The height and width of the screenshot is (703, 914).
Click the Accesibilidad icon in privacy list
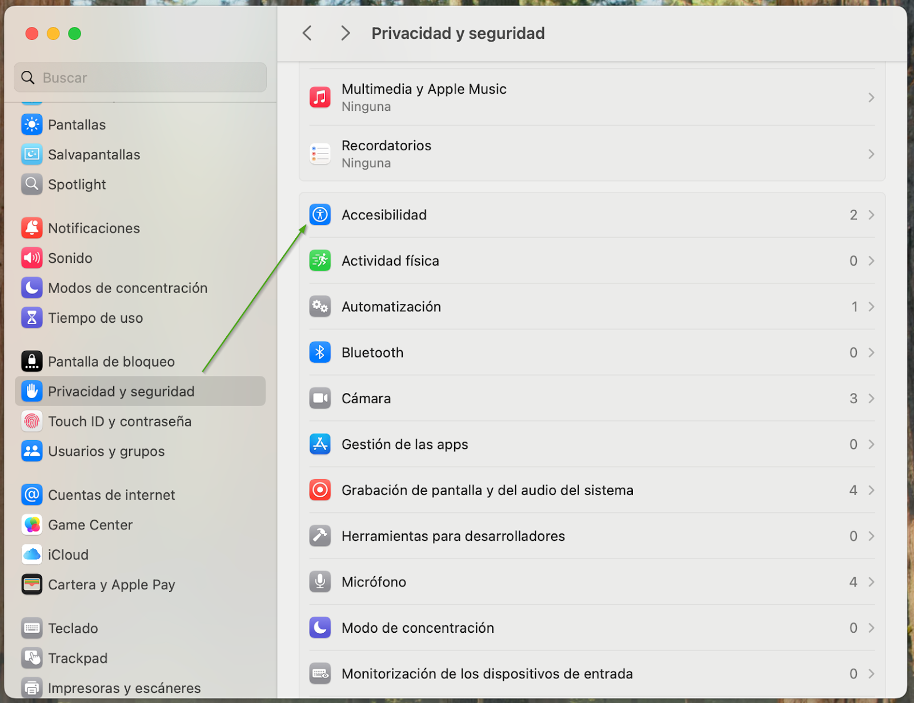(x=320, y=215)
